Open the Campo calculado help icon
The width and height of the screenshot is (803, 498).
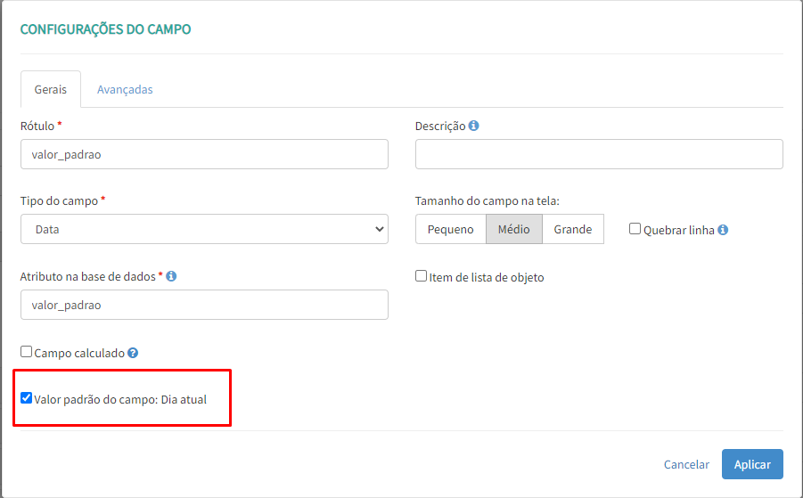coord(133,353)
